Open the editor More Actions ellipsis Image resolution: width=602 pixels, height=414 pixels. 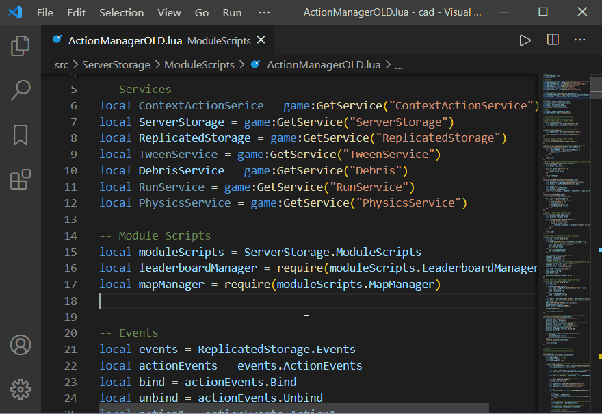pyautogui.click(x=579, y=40)
